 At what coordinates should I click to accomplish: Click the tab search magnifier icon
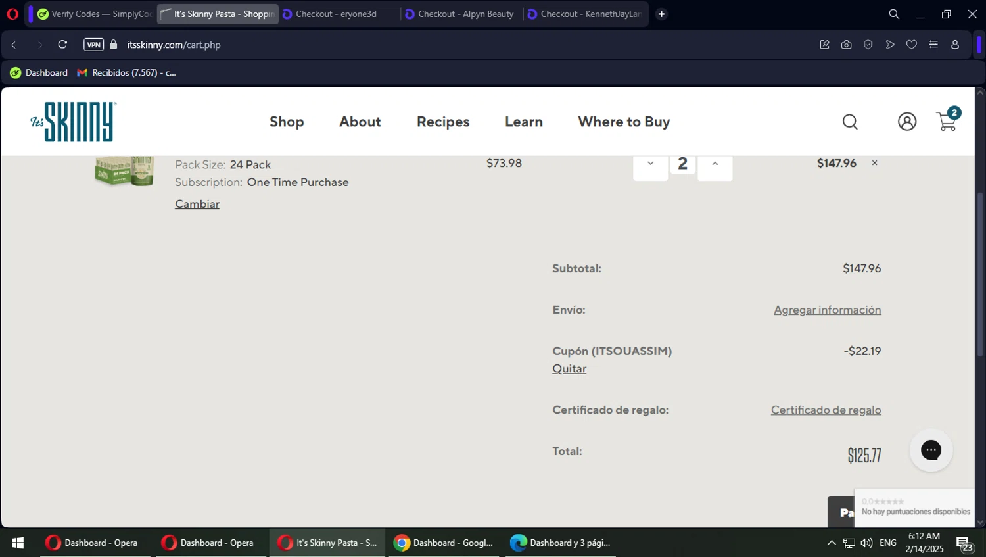894,14
